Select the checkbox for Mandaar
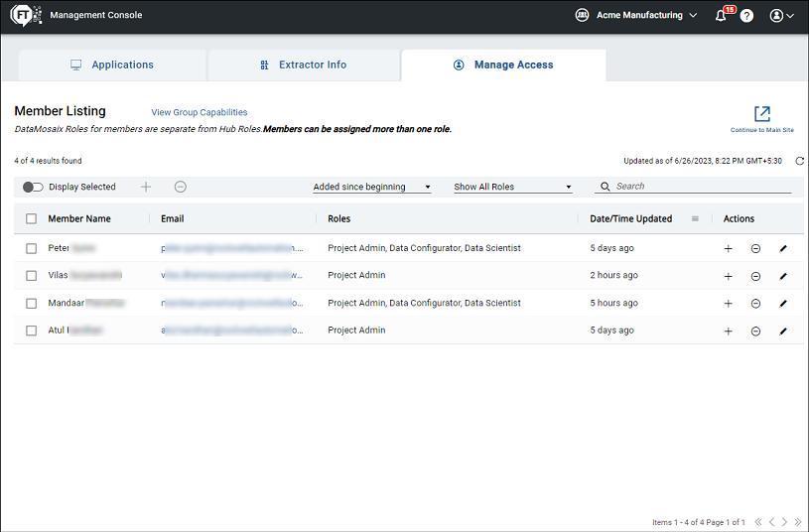This screenshot has width=809, height=532. tap(32, 303)
